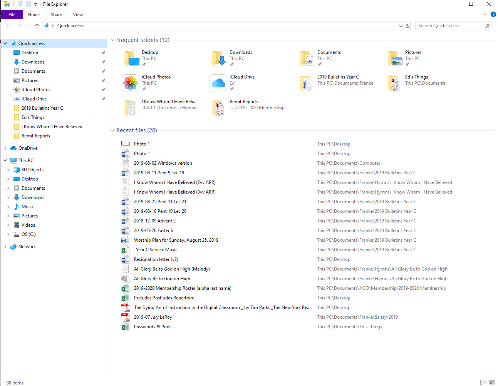Click the New folder quick access toolbar icon
The image size is (498, 386).
point(29,4)
